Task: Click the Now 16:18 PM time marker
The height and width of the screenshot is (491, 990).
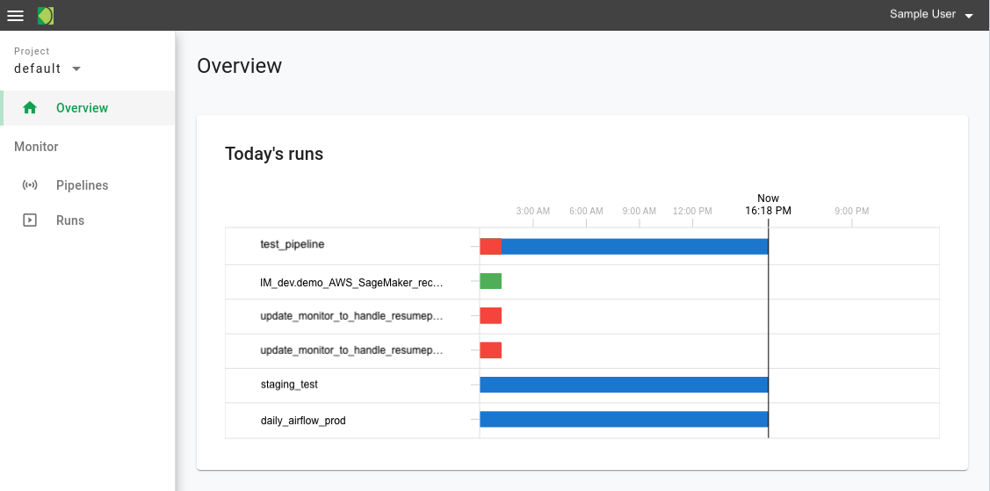Action: pyautogui.click(x=768, y=205)
